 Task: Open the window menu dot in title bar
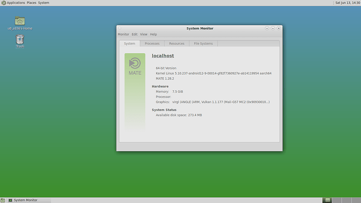point(120,28)
